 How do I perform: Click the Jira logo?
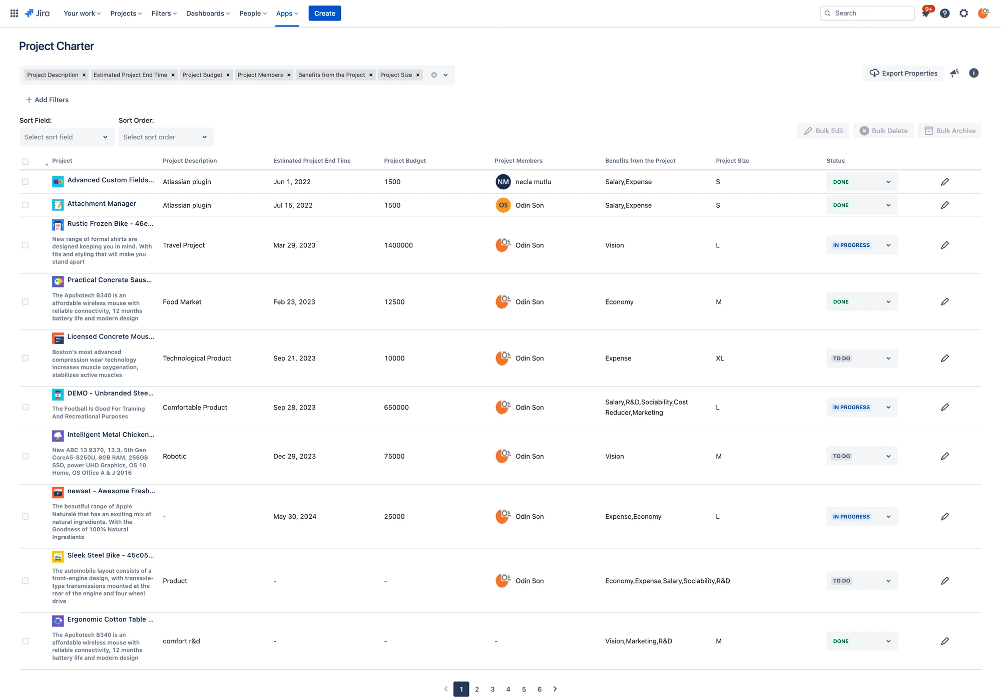(x=38, y=14)
